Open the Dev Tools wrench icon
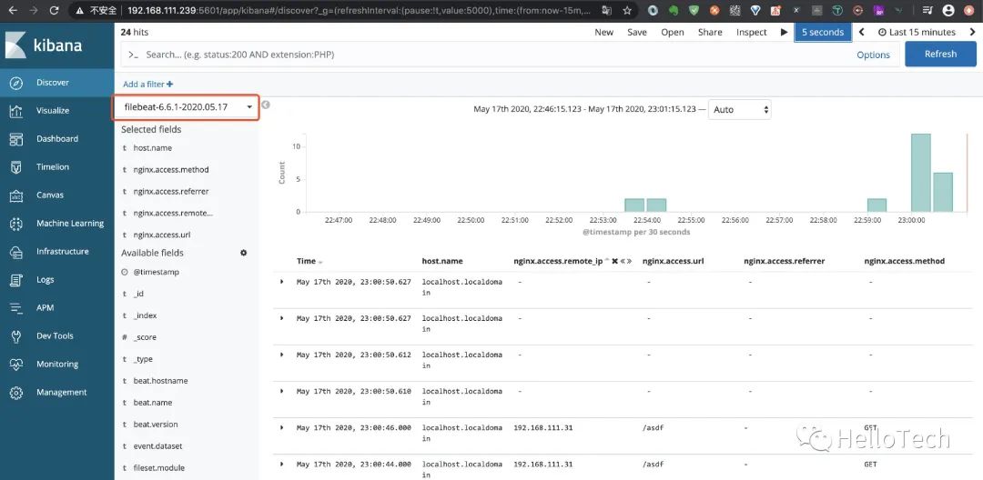This screenshot has height=480, width=983. click(x=16, y=336)
